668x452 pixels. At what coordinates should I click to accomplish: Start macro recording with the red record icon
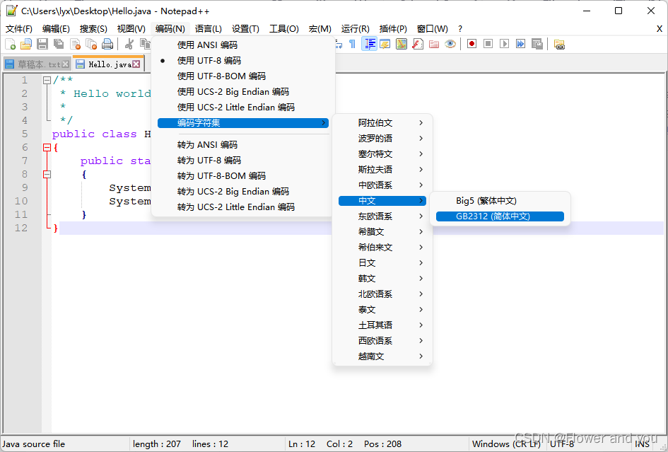click(472, 44)
